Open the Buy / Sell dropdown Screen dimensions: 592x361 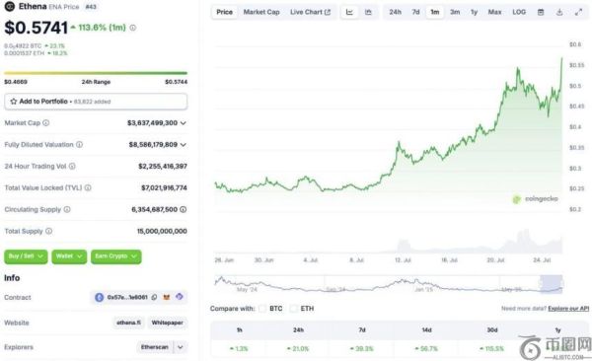point(26,256)
